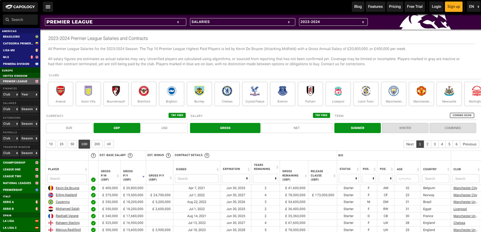Select Winter term

(405, 128)
